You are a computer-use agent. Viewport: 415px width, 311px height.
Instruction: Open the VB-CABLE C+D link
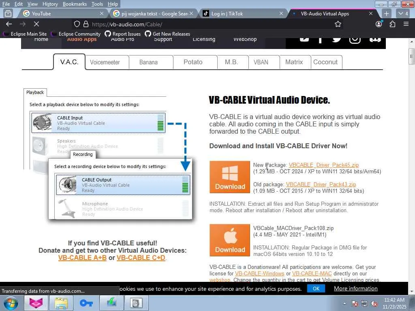tap(141, 258)
